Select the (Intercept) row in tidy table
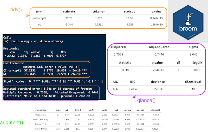This screenshot has height=132, width=208. click(38, 18)
